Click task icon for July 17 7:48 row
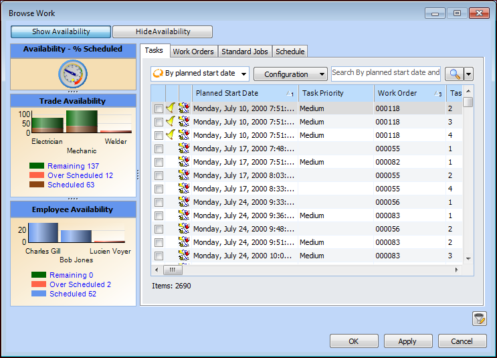Image resolution: width=497 pixels, height=358 pixels. [184, 149]
